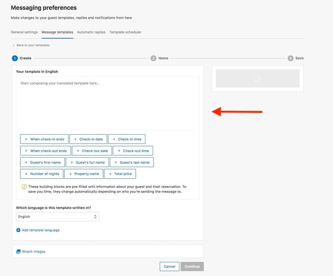
Task: Click the yellow info icon near building blocks note
Action: 24,186
